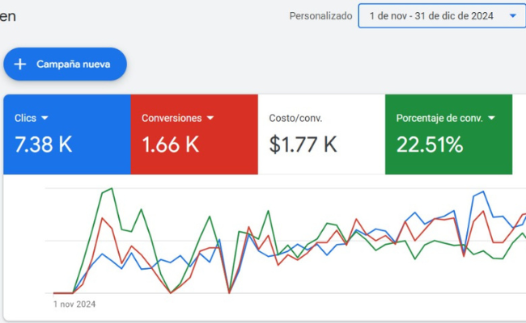Image resolution: width=526 pixels, height=323 pixels.
Task: Click the Campaña nueva button text
Action: [73, 64]
